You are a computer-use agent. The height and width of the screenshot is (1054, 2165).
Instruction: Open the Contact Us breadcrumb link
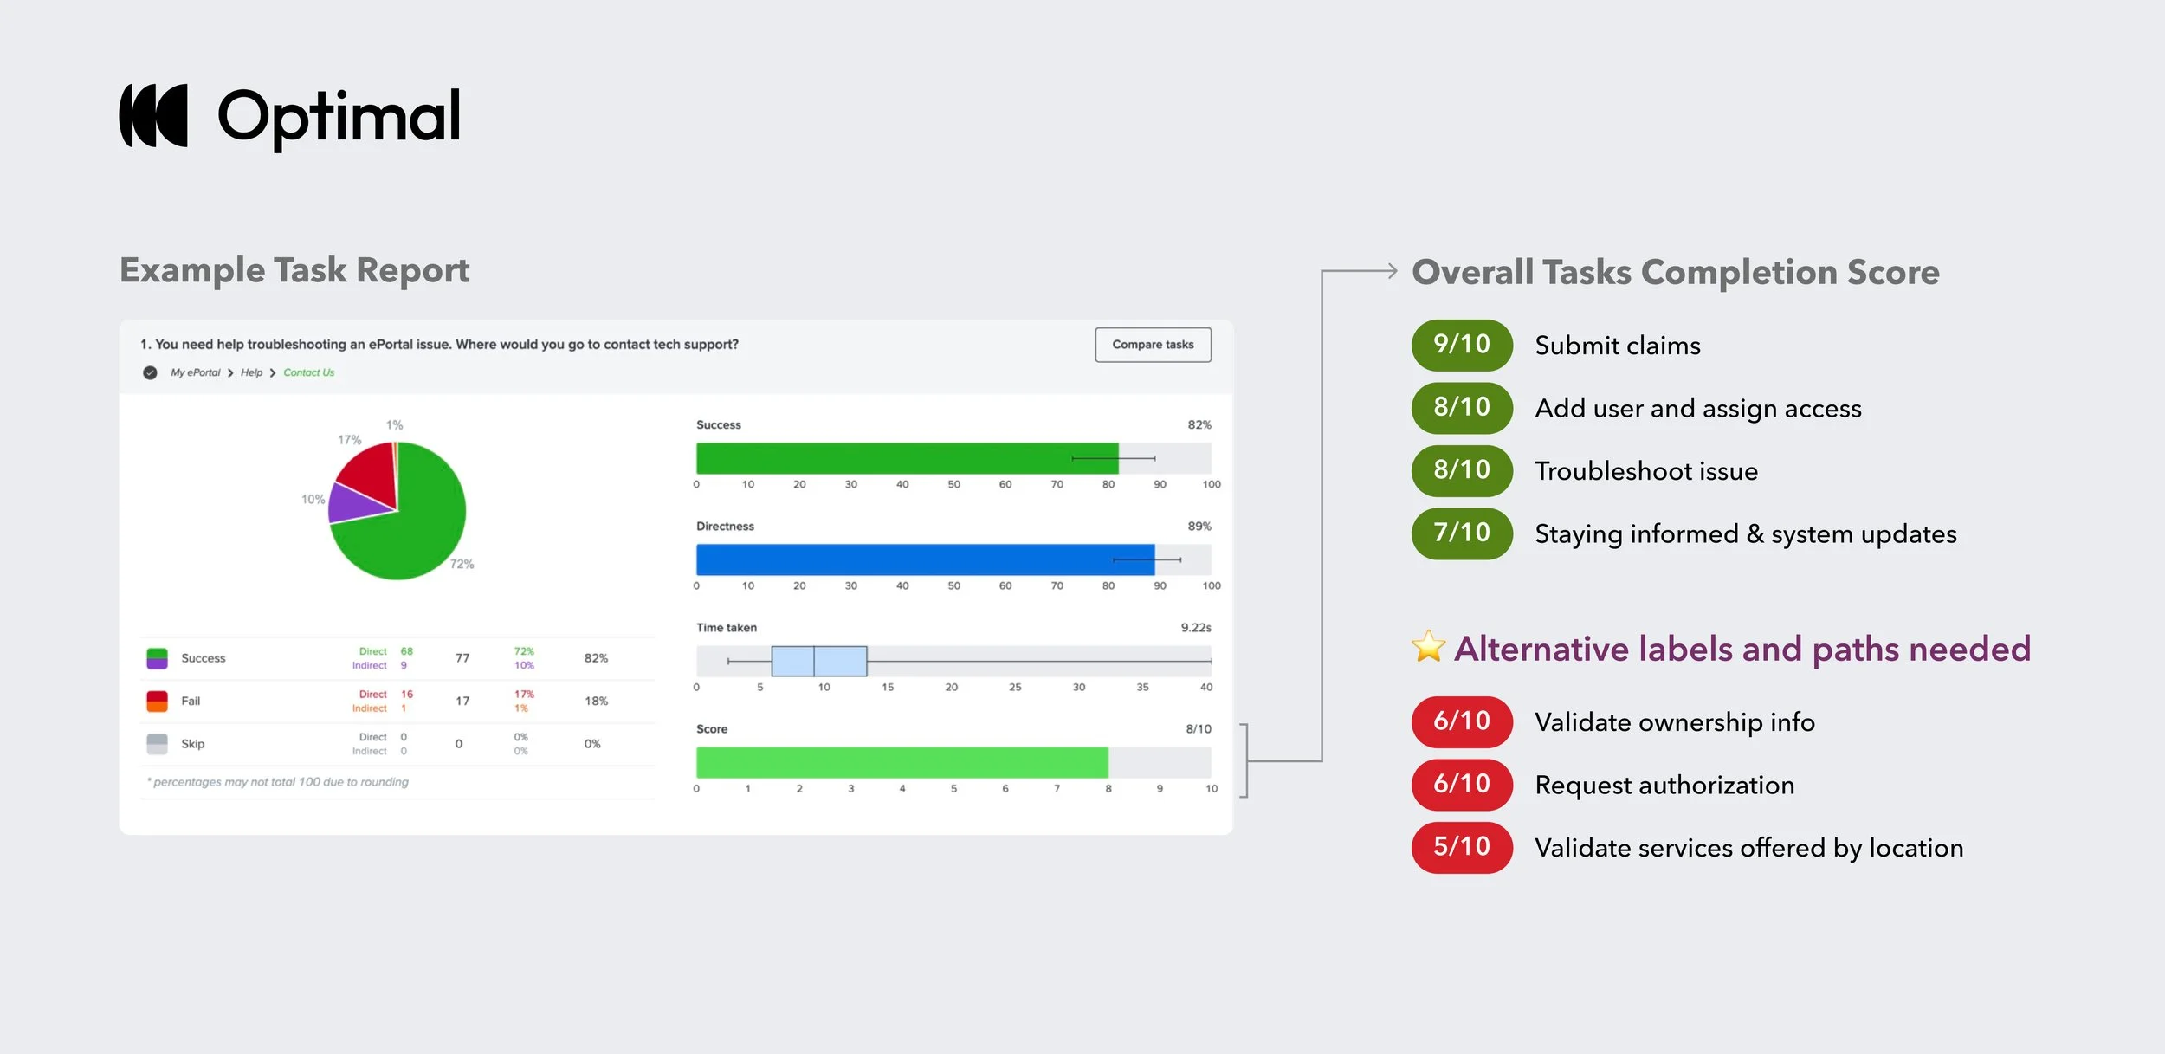point(308,373)
